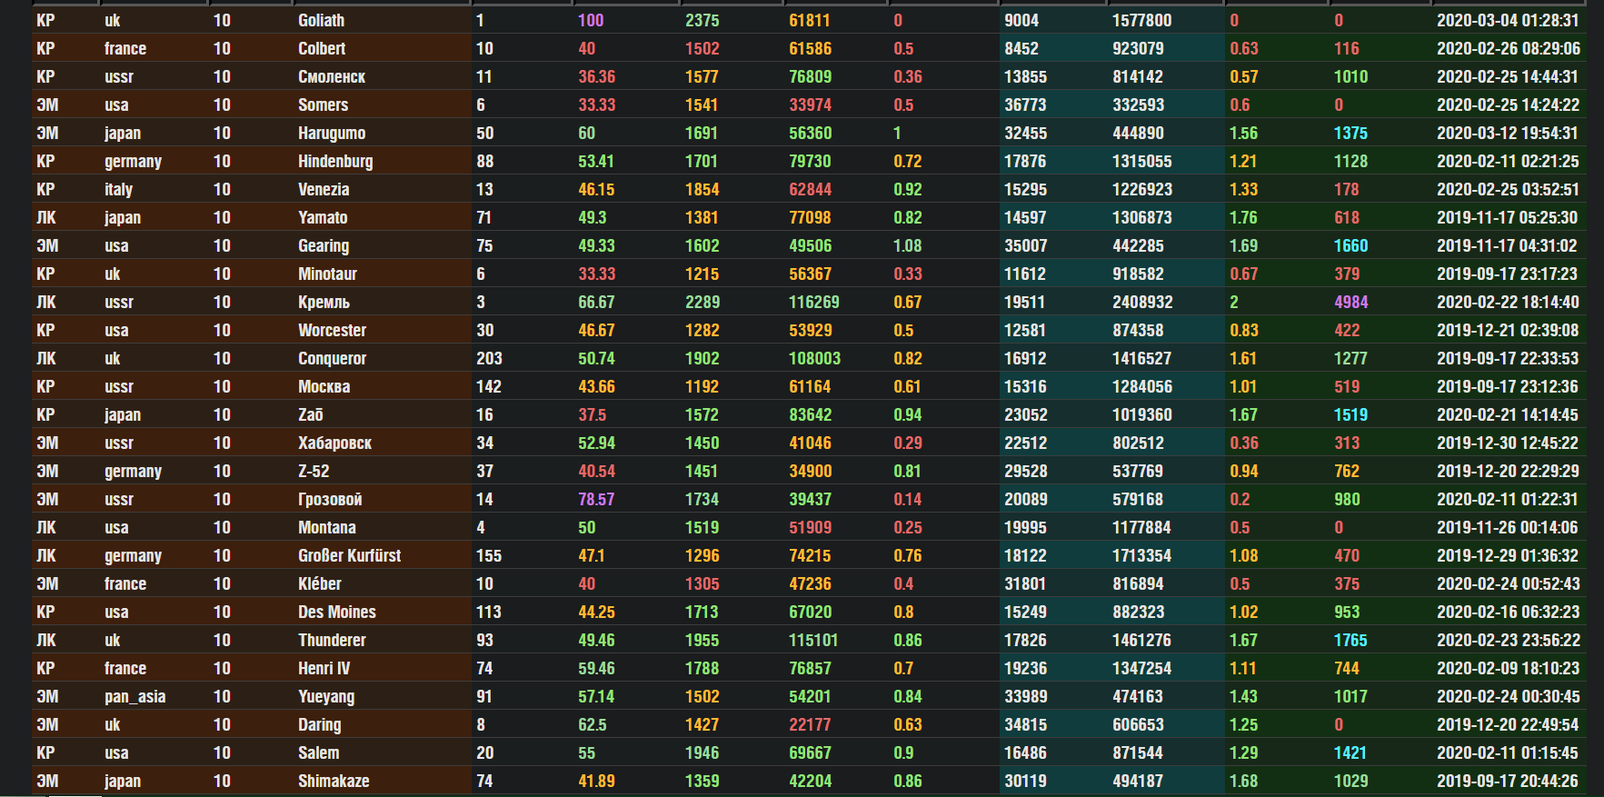Click damage value 116269
Screen dimensions: 1604x797
click(814, 302)
